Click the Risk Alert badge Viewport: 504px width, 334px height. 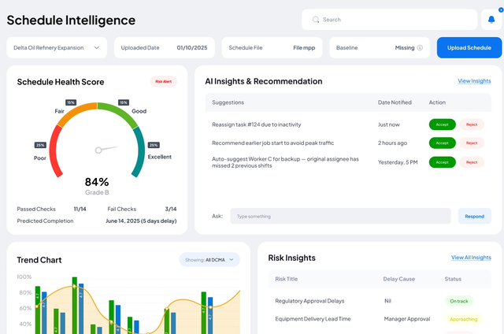(x=164, y=81)
